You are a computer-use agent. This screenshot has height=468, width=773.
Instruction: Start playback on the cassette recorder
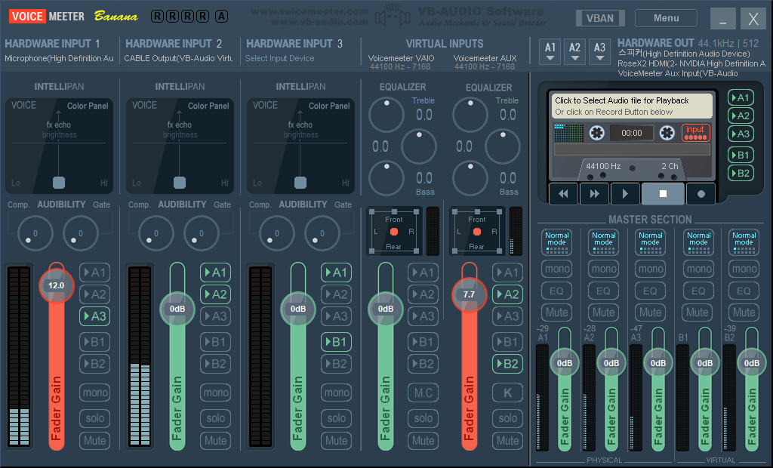point(624,194)
